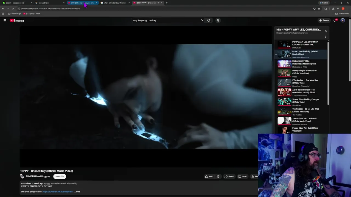The image size is (351, 197).
Task: Like the Bruised Sky video
Action: tap(209, 176)
